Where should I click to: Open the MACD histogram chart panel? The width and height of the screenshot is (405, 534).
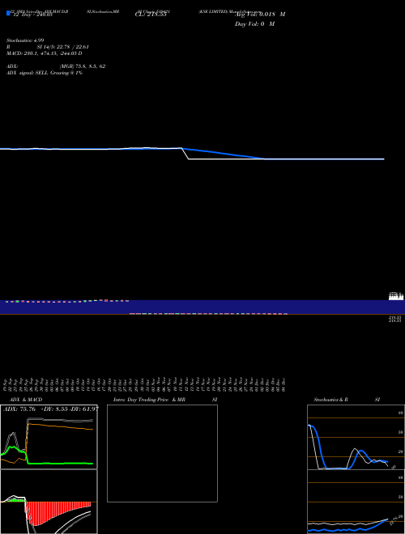[49, 502]
